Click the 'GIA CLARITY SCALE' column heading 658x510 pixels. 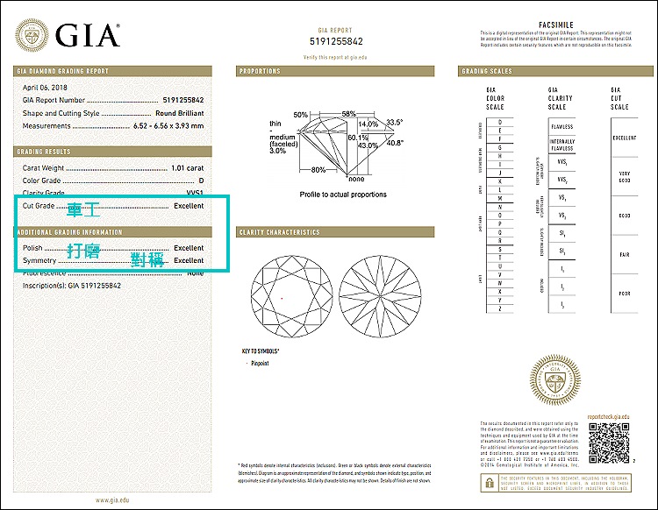point(561,98)
